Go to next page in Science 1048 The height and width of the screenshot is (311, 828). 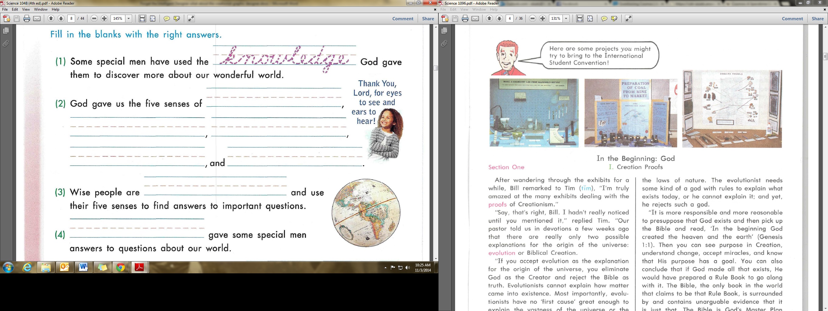[61, 19]
